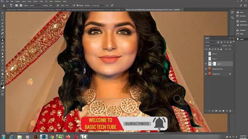Image resolution: width=248 pixels, height=139 pixels.
Task: Select the Hand tool
Action: coord(2,74)
